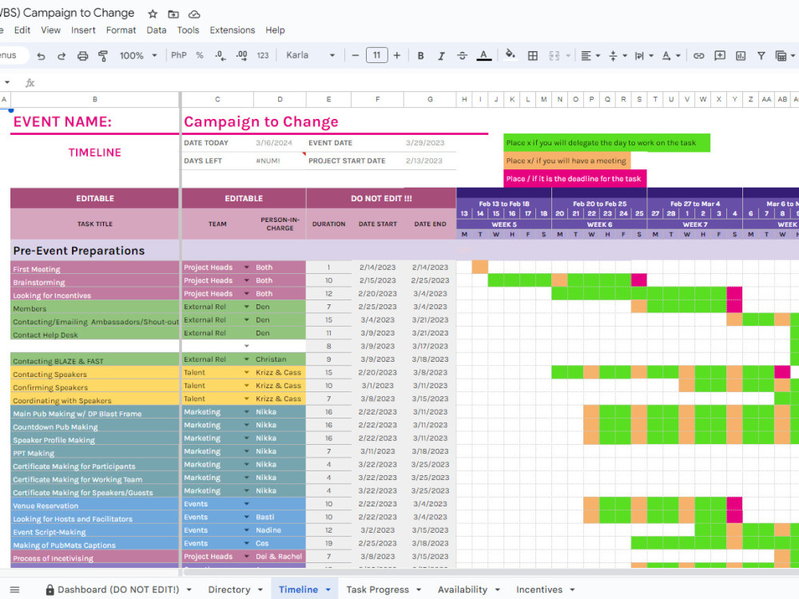Screen dimensions: 799x599
Task: Open the Format menu
Action: 121,30
